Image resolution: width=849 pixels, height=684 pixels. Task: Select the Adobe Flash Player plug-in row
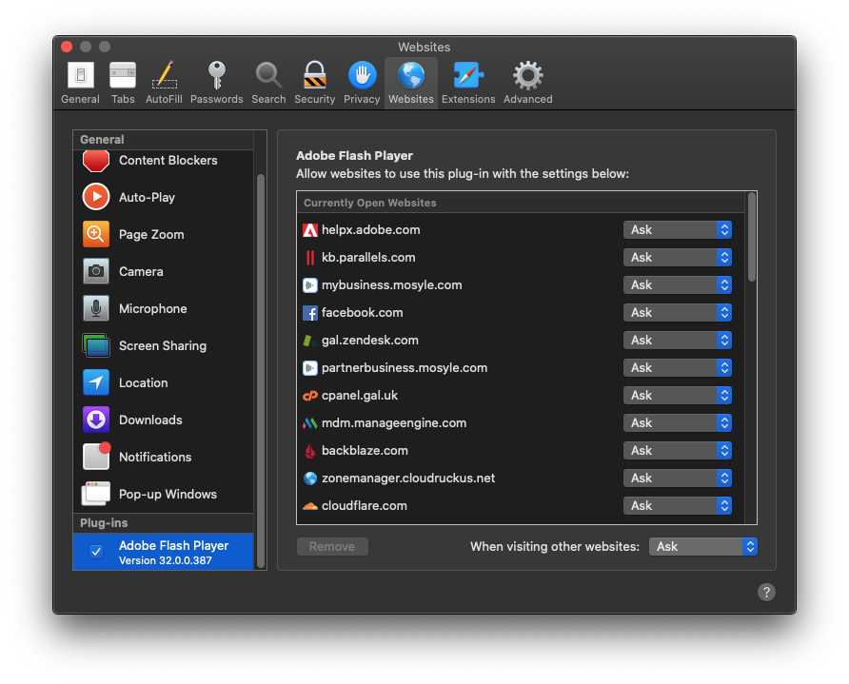[163, 552]
